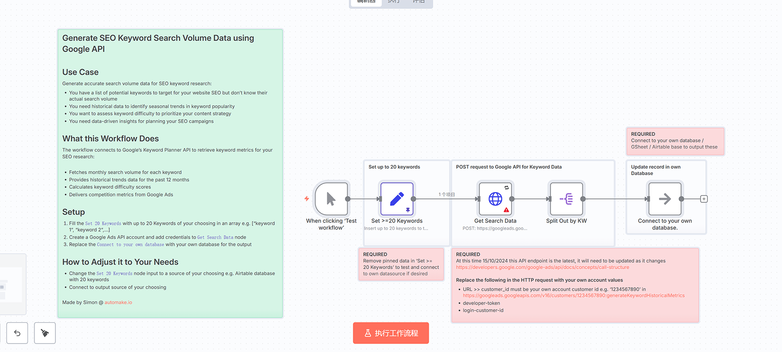Viewport: 782px width, 352px height.
Task: Click the orange lightning bolt trigger icon
Action: pos(307,199)
